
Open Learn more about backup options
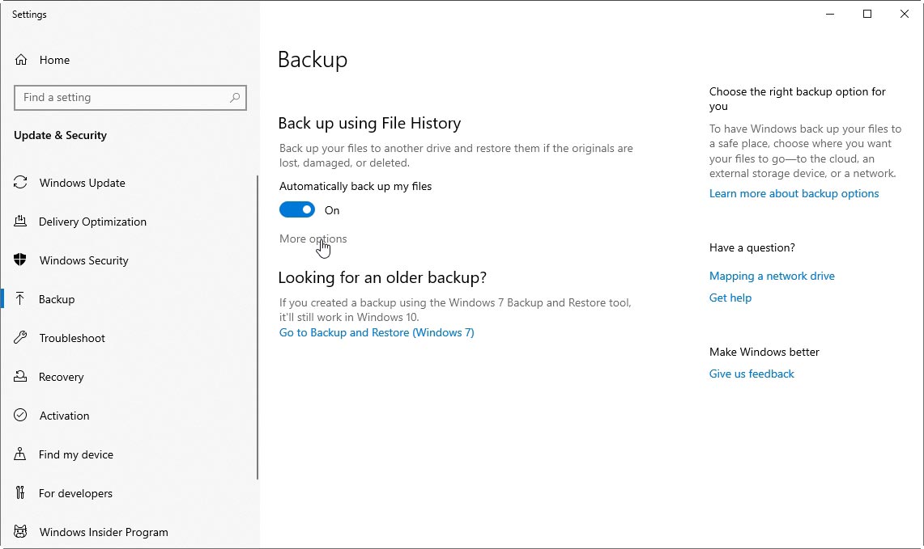click(794, 193)
